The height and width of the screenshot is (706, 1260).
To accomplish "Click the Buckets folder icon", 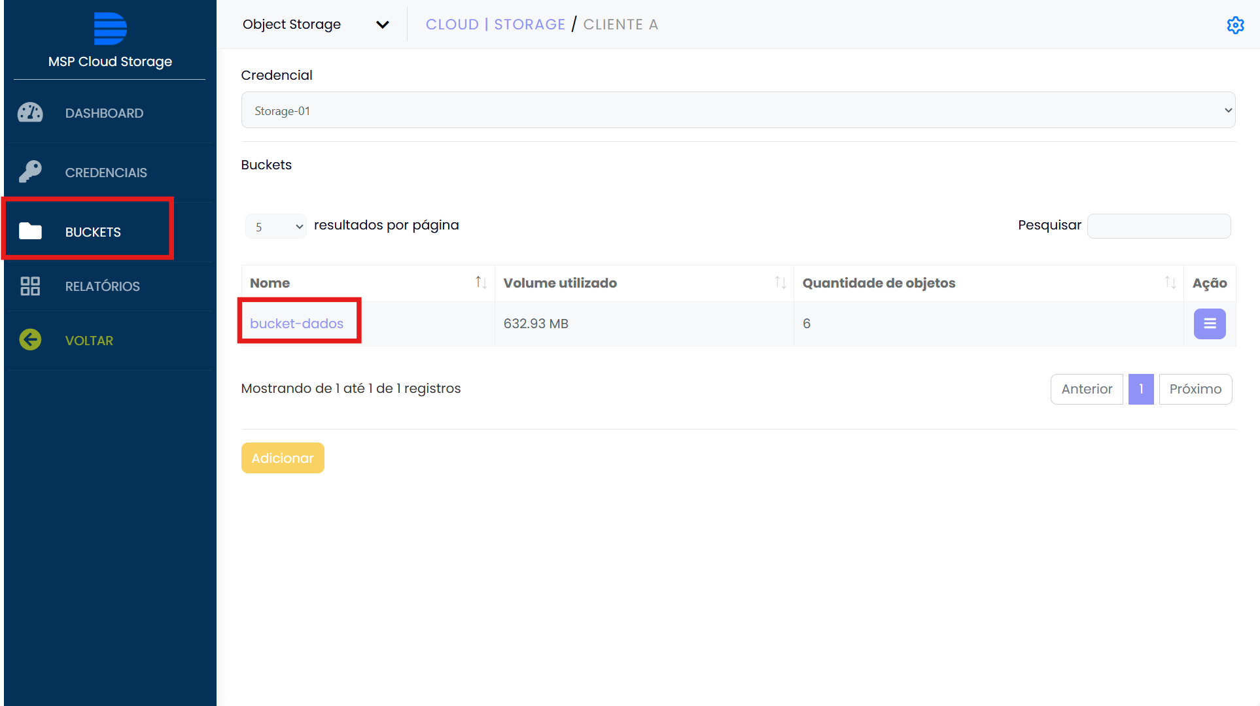I will pyautogui.click(x=30, y=231).
